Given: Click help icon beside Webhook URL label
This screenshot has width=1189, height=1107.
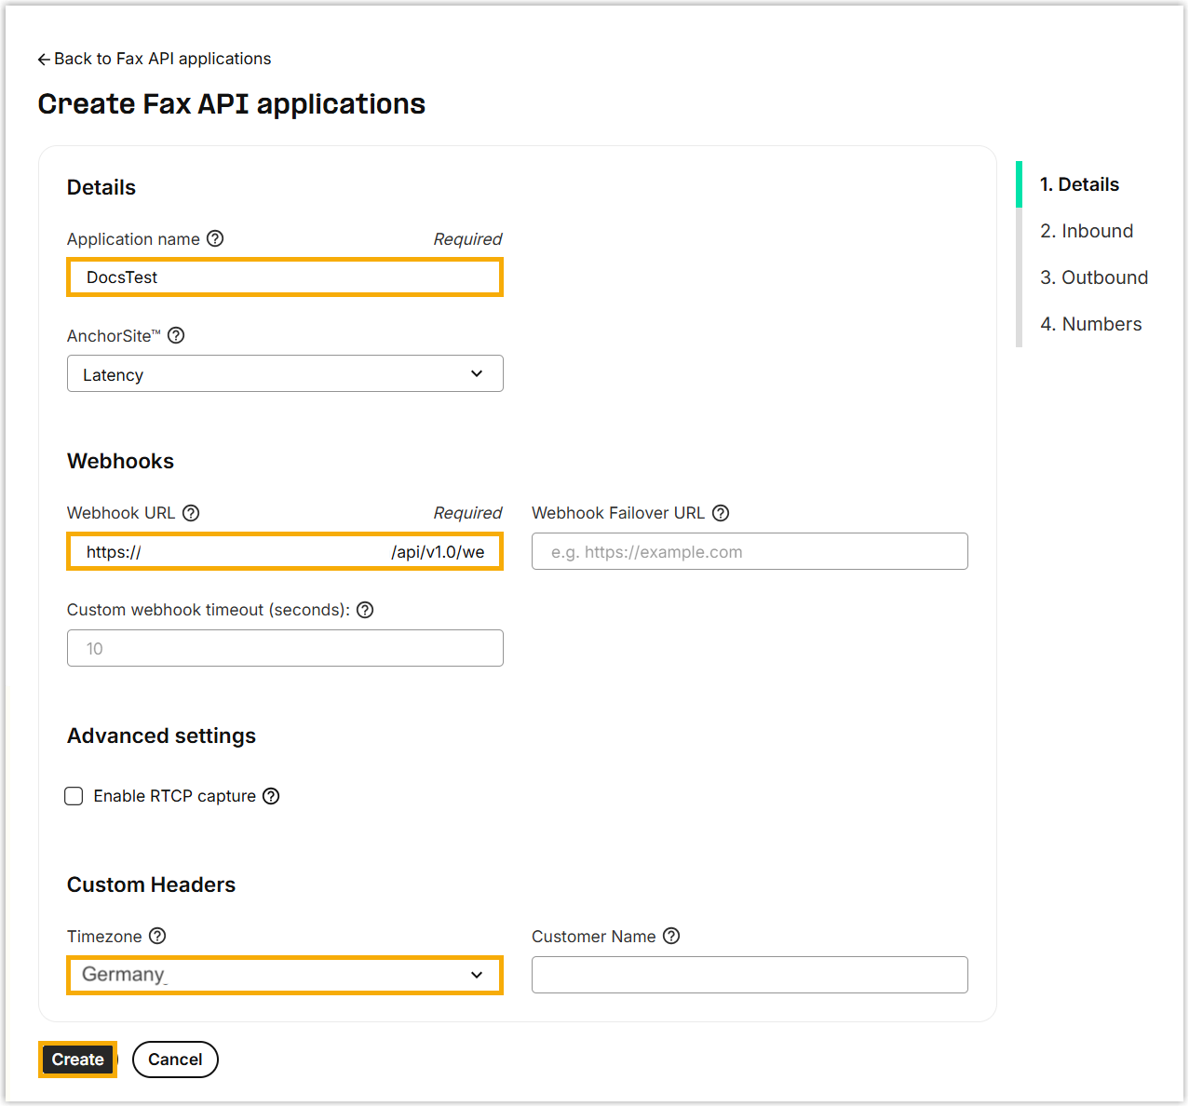Looking at the screenshot, I should click(x=191, y=513).
